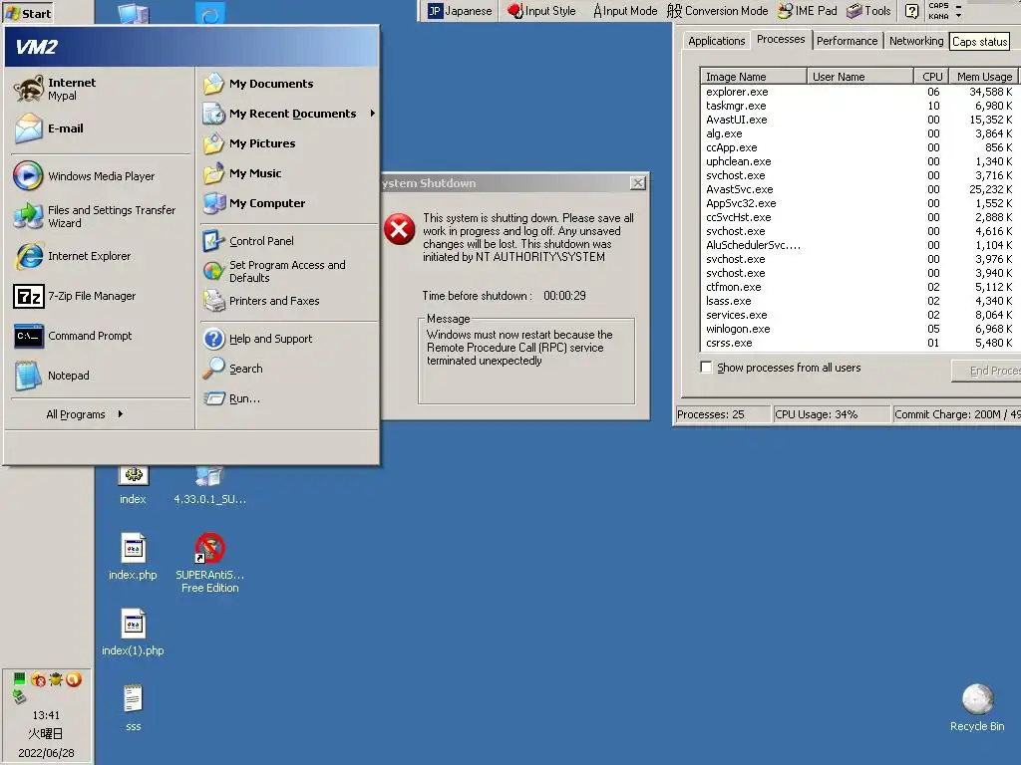Screen dimensions: 1021x765
Task: Select index(1).php desktop file
Action: [133, 633]
